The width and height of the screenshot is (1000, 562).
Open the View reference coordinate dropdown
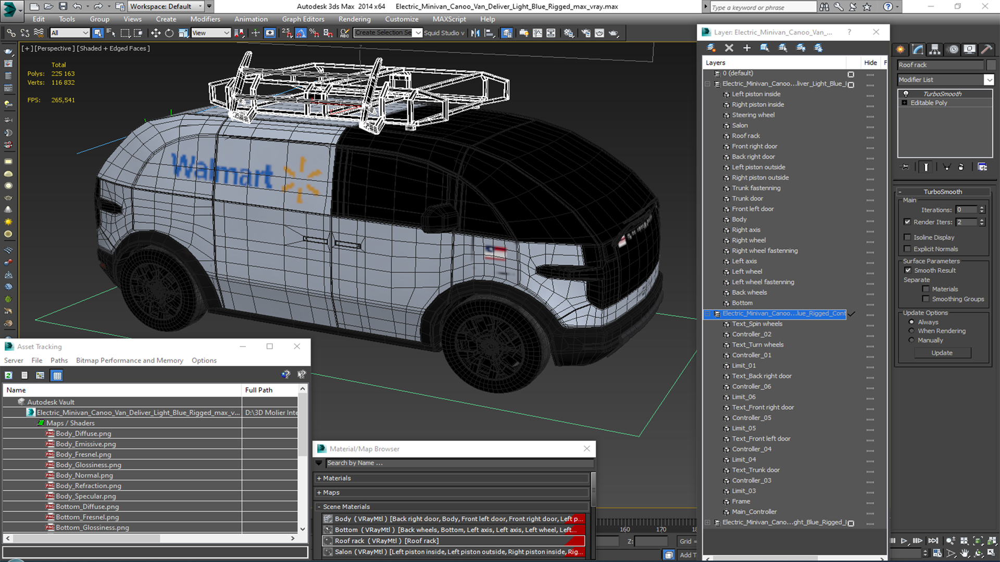click(x=211, y=33)
